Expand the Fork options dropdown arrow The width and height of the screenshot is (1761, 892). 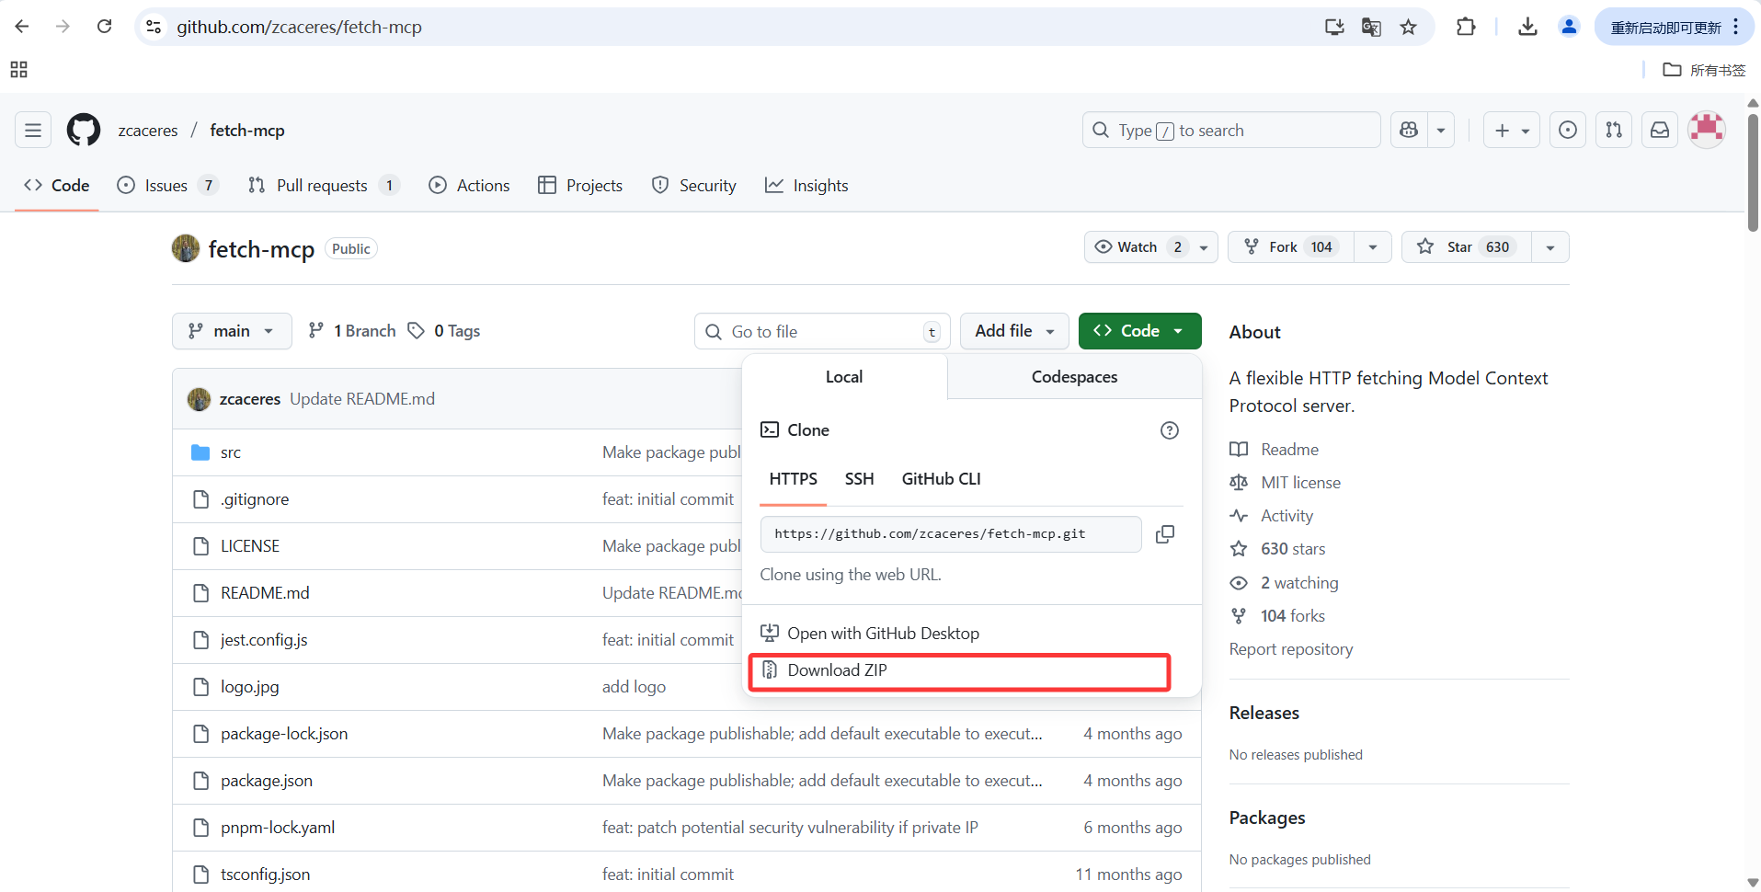[x=1373, y=247]
